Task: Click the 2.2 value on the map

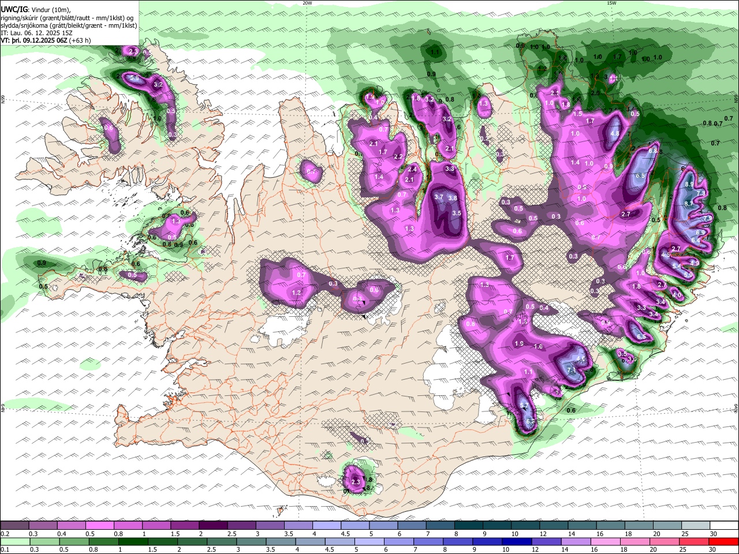Action: point(398,156)
